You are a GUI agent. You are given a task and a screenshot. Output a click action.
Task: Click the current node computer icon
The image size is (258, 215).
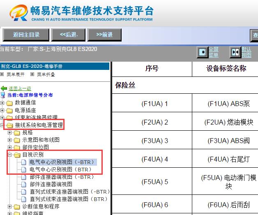pyautogui.click(x=3, y=95)
